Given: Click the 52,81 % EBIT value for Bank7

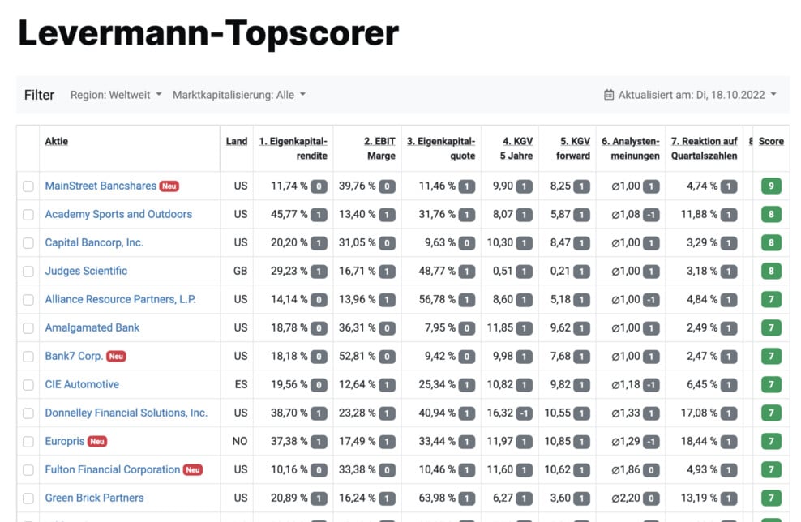Looking at the screenshot, I should [357, 356].
